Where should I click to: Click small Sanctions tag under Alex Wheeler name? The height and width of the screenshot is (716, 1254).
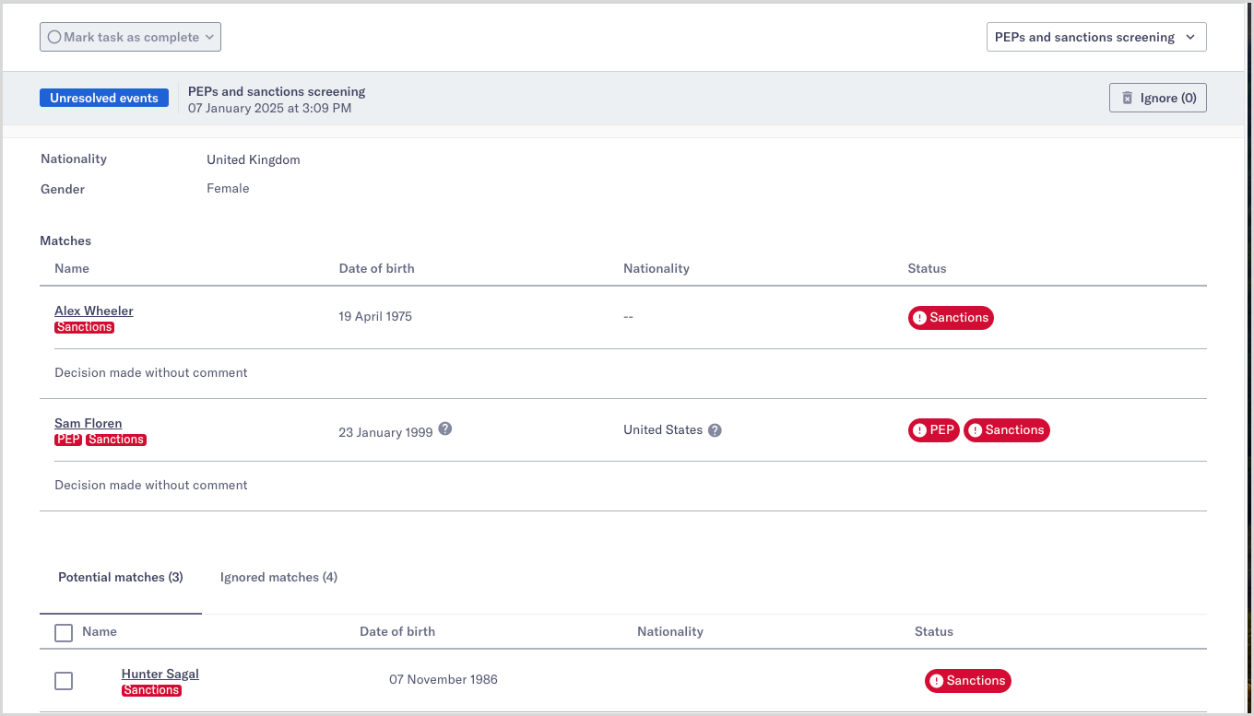click(84, 327)
